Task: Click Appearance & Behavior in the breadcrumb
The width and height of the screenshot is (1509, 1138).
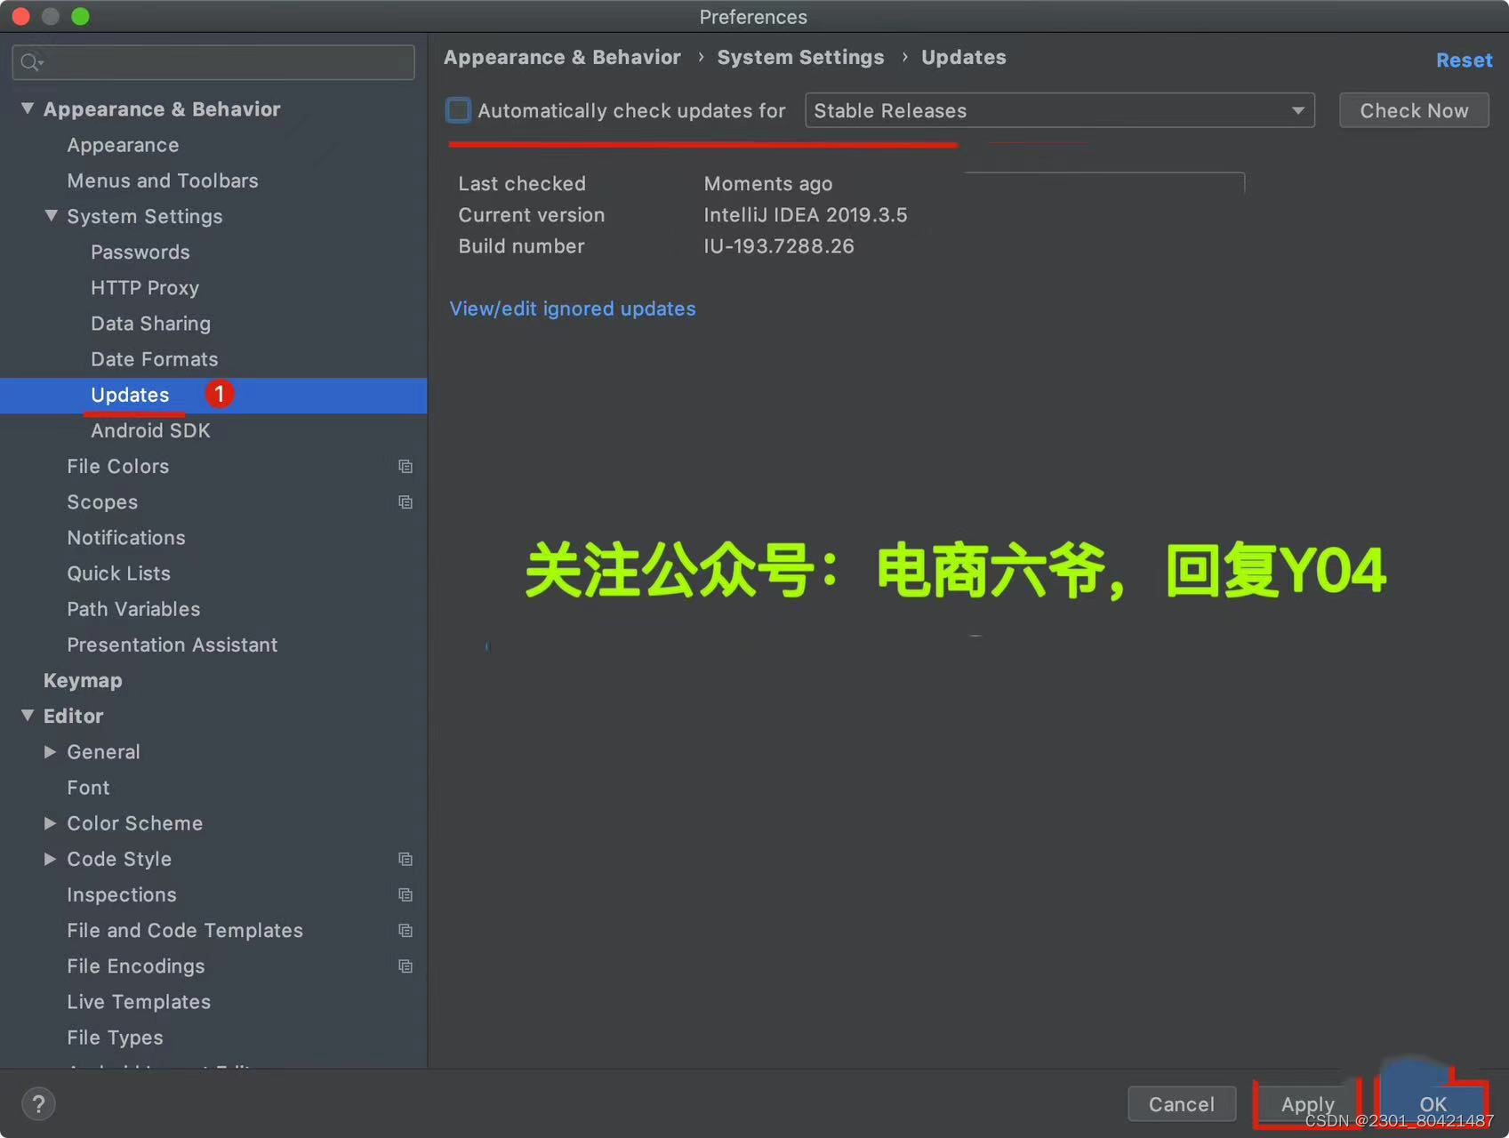Action: tap(561, 57)
